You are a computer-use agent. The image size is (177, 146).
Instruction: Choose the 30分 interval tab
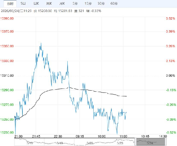[x=101, y=3]
